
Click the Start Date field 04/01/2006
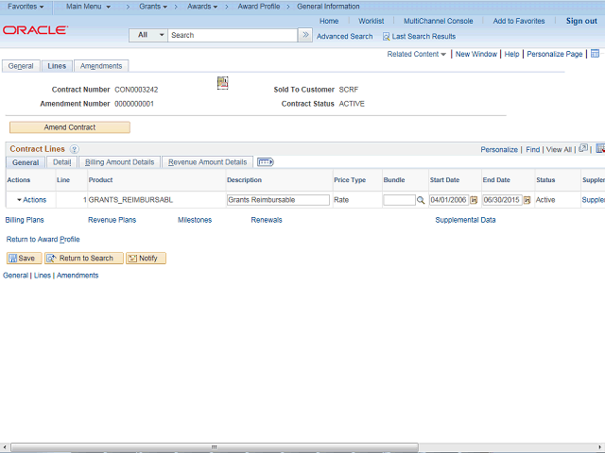click(x=449, y=200)
